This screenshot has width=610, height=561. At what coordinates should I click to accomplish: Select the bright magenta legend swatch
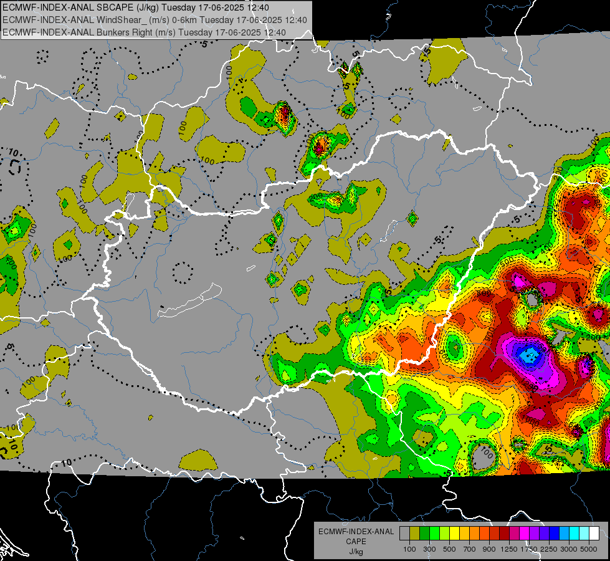pyautogui.click(x=525, y=534)
